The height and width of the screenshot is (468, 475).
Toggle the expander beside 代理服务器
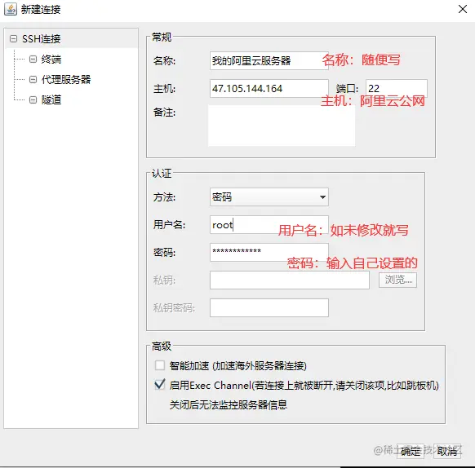[33, 79]
